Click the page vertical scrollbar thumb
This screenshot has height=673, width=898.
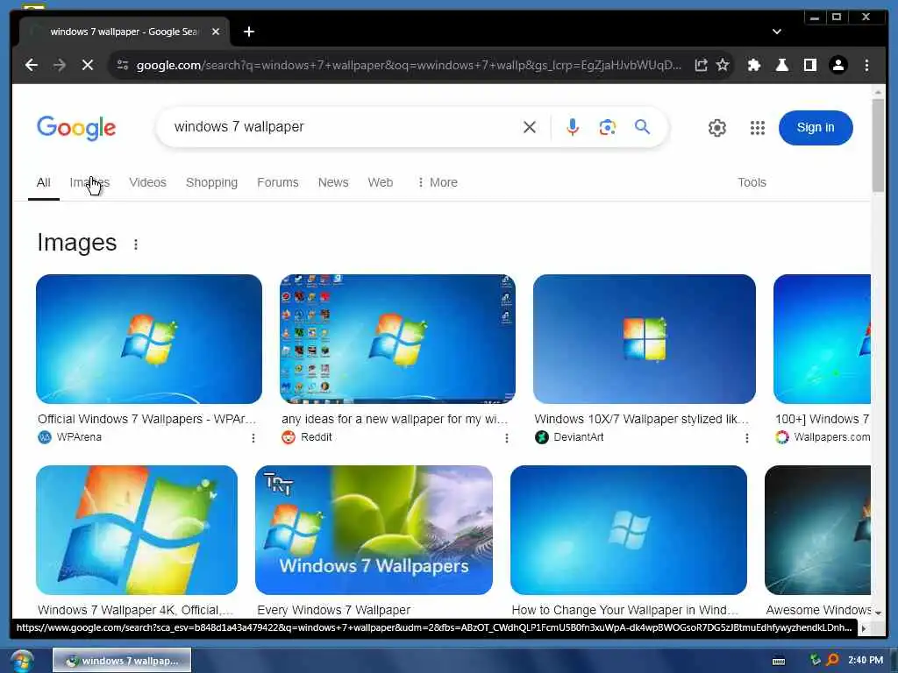click(x=878, y=145)
